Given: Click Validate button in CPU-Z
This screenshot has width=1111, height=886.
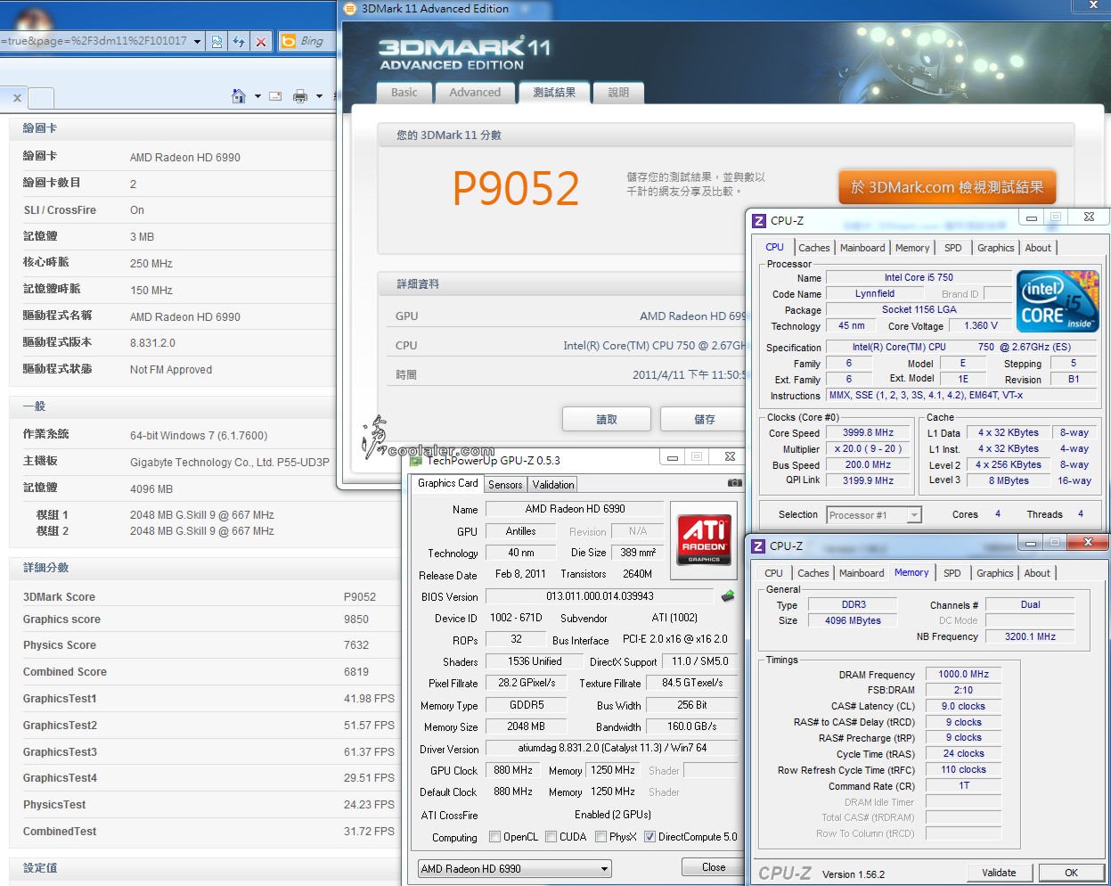Looking at the screenshot, I should tap(999, 873).
